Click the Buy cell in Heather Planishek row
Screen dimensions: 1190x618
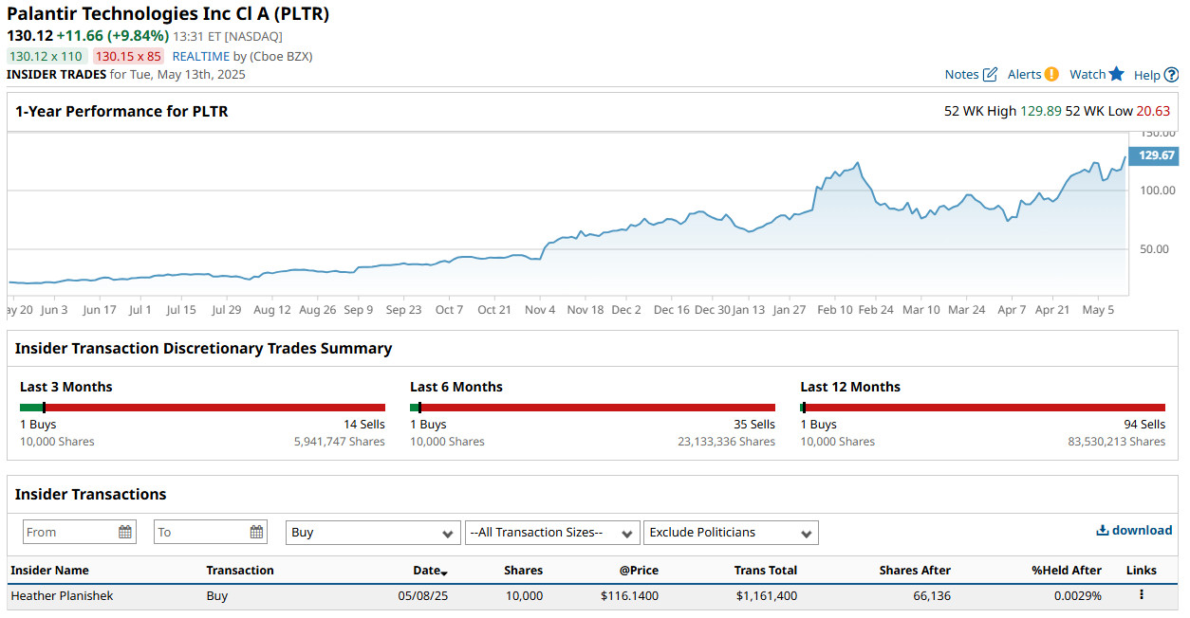coord(216,596)
